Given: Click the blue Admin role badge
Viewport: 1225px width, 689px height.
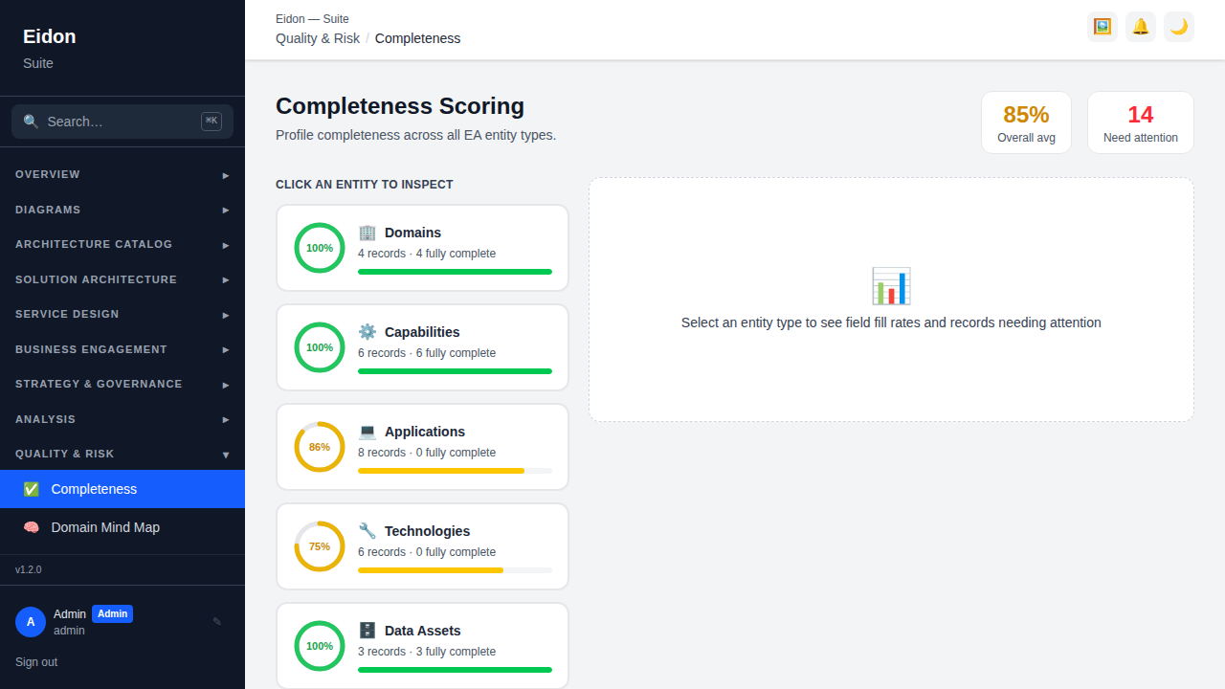Looking at the screenshot, I should coord(112,613).
